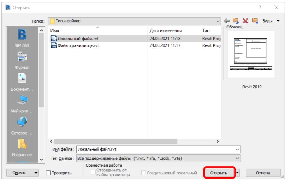Toggle Отсоединить от файла хранилища checkbox
287x180 pixels.
coord(93,173)
